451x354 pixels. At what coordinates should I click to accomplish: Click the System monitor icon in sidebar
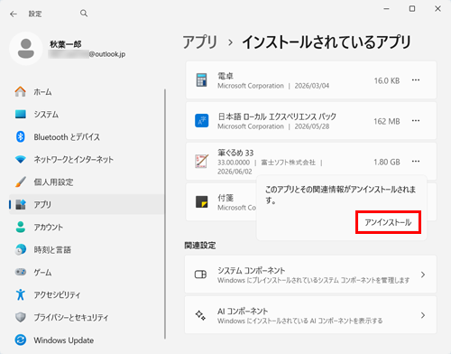pyautogui.click(x=21, y=114)
